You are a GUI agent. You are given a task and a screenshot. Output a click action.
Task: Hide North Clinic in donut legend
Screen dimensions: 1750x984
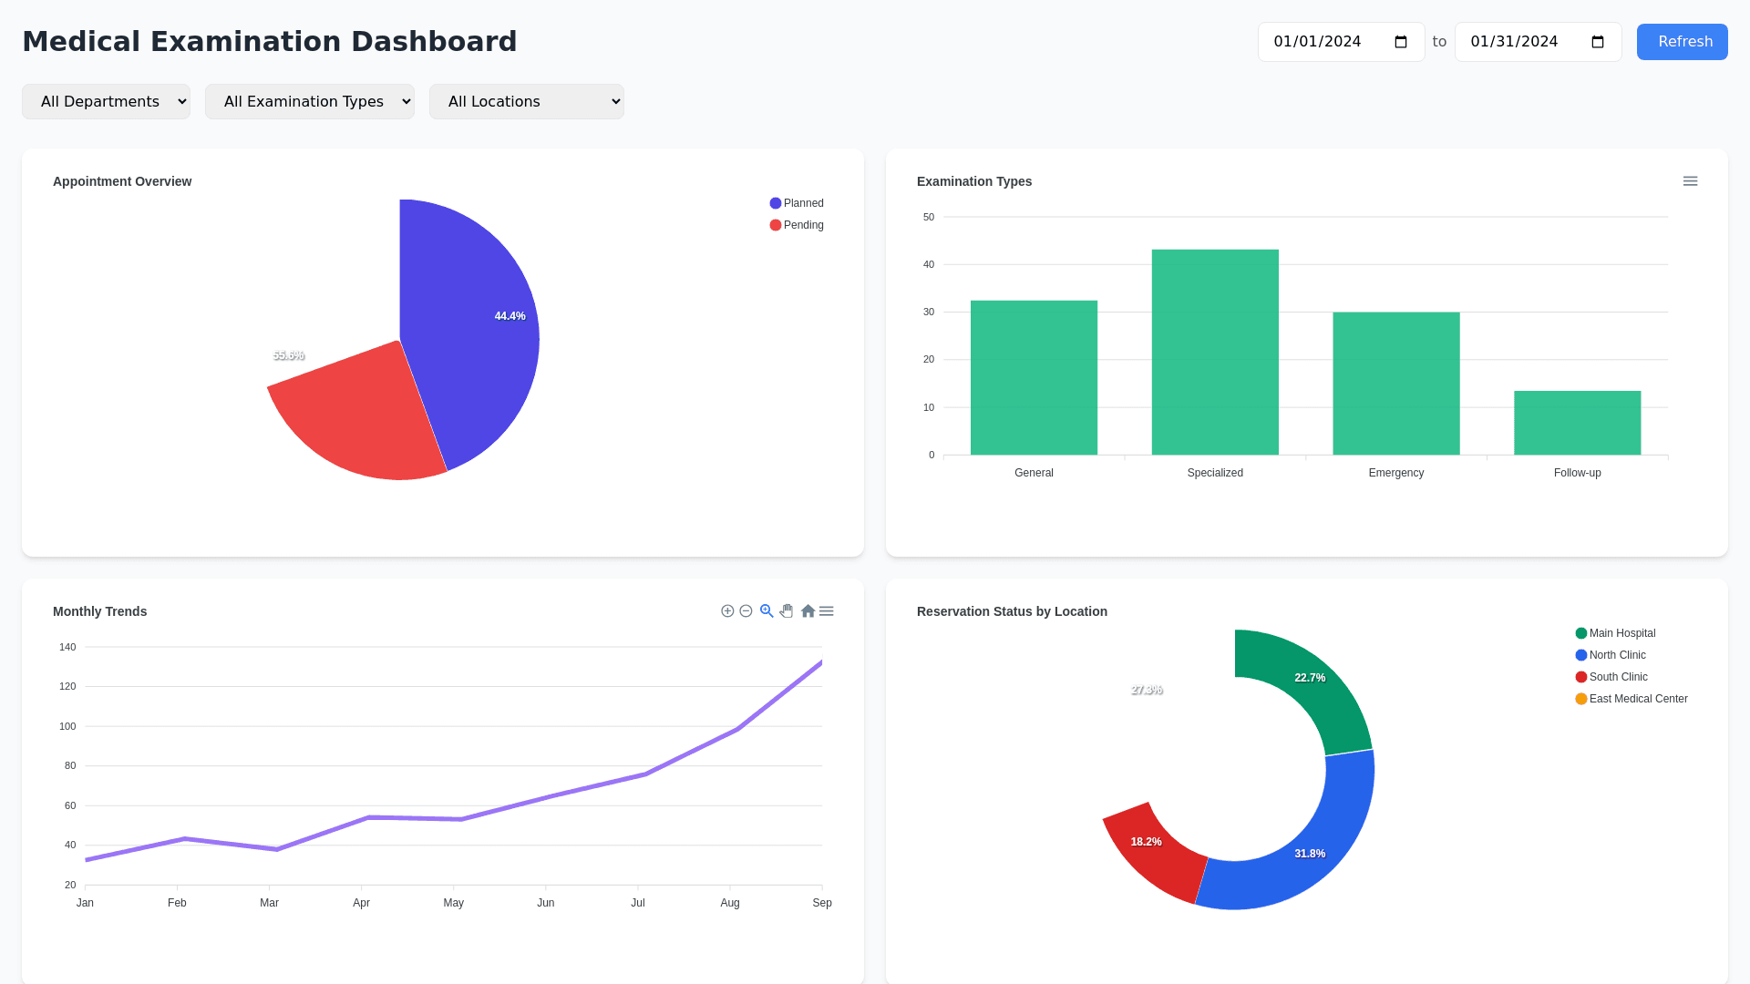[x=1617, y=655]
